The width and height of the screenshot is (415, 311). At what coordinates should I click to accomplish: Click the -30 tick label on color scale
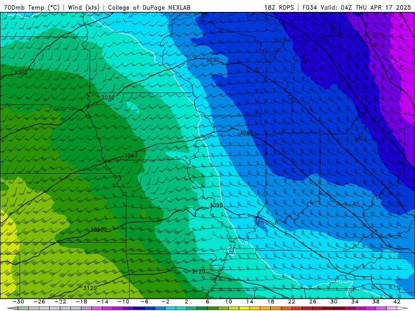point(18,302)
